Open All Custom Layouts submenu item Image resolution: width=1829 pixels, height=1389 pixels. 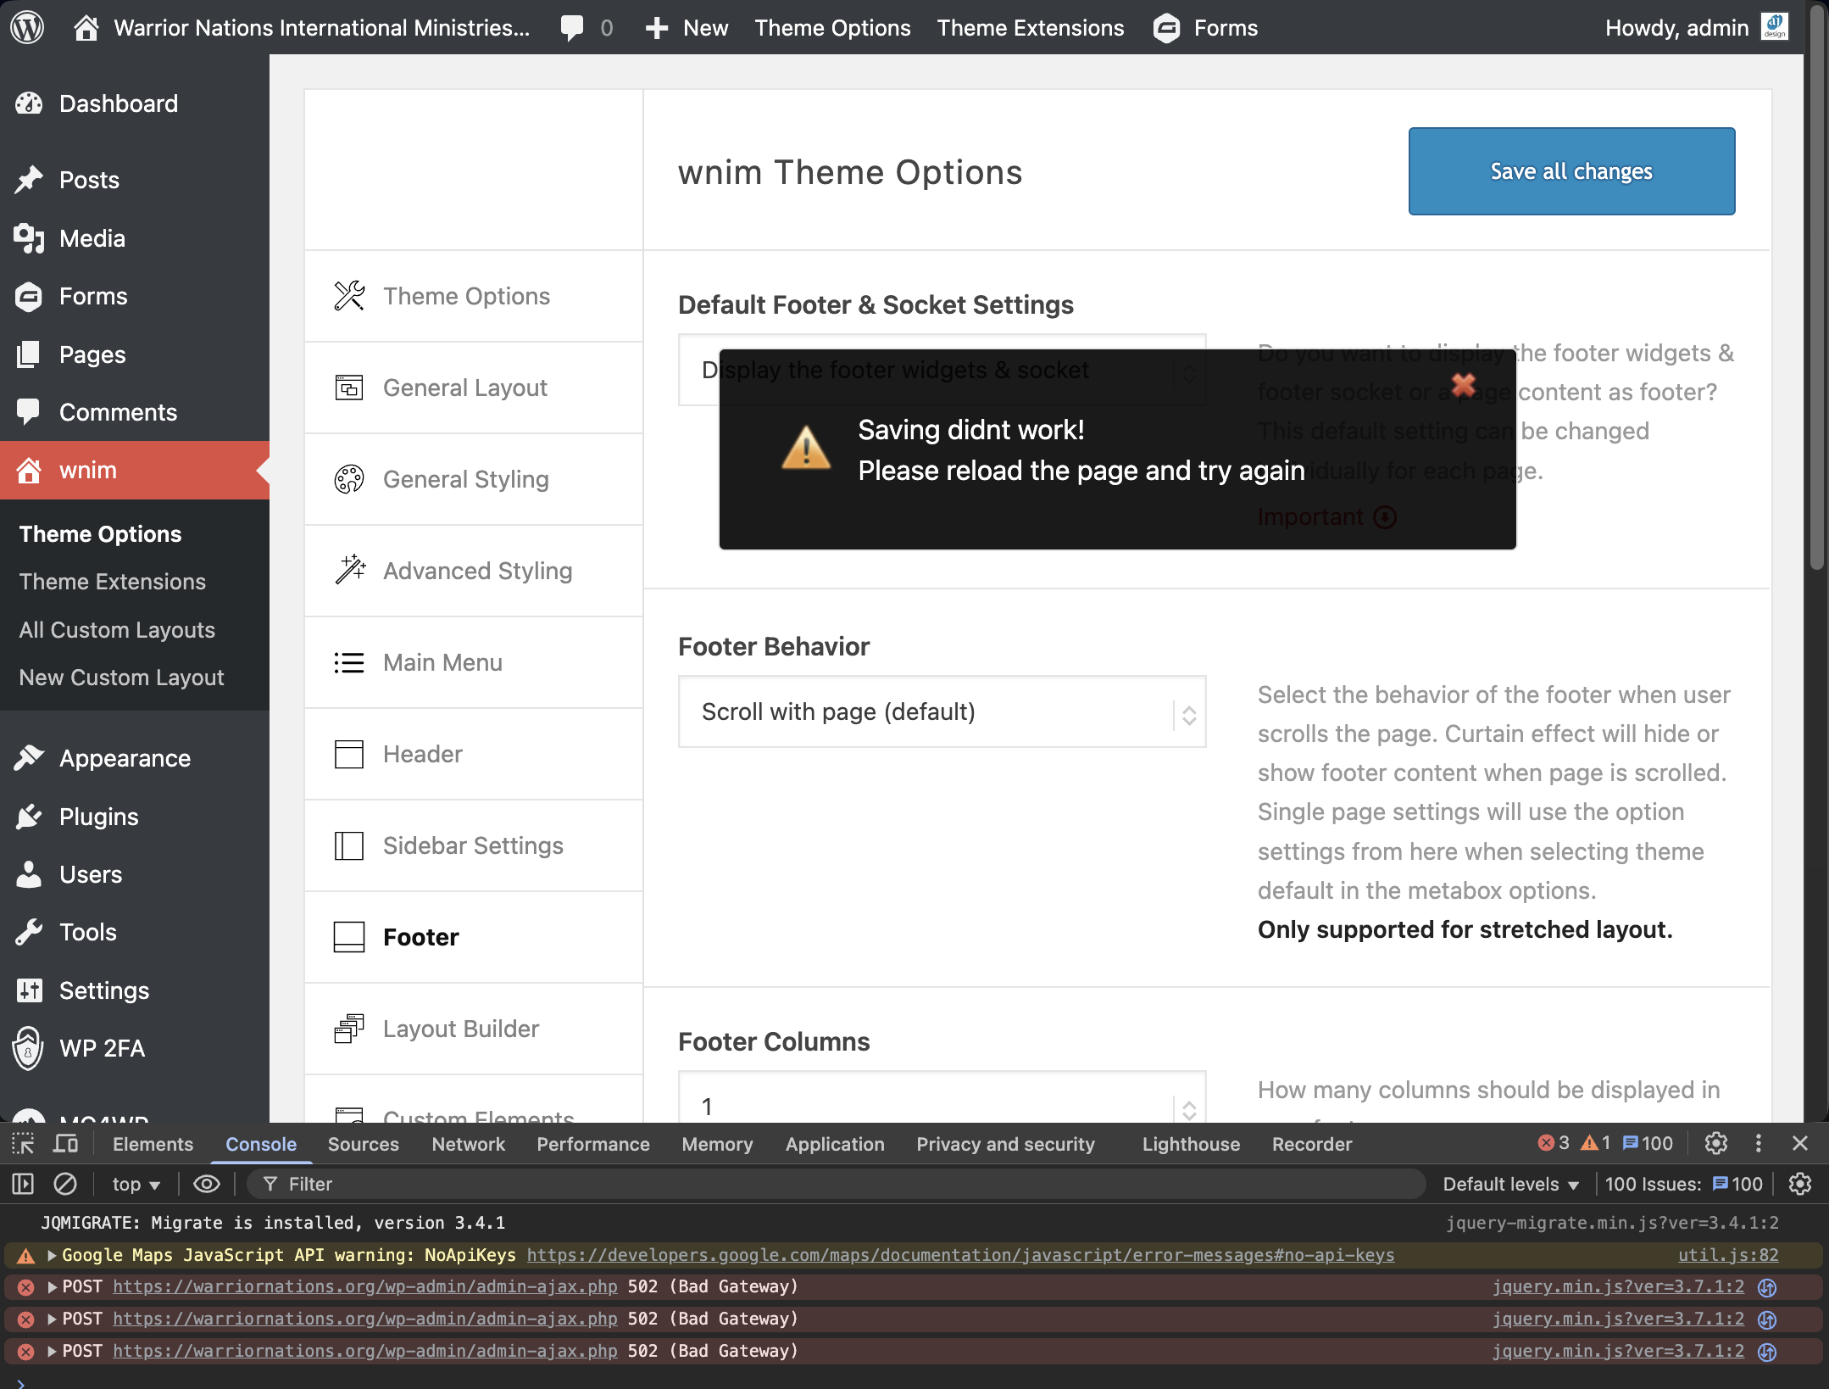click(117, 630)
